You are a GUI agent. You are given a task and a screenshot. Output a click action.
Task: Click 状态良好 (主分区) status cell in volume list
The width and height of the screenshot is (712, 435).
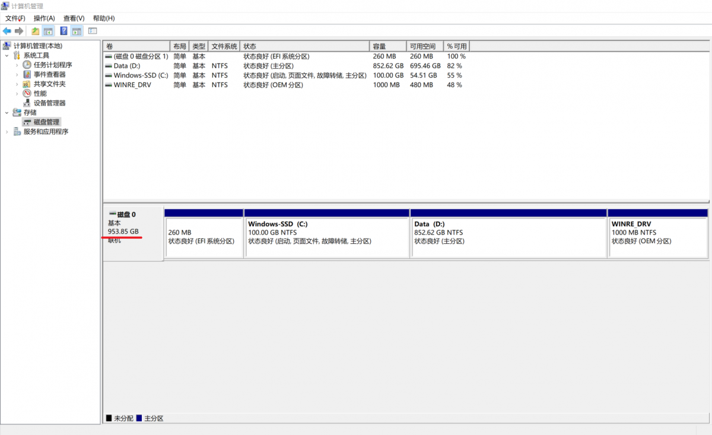click(268, 66)
